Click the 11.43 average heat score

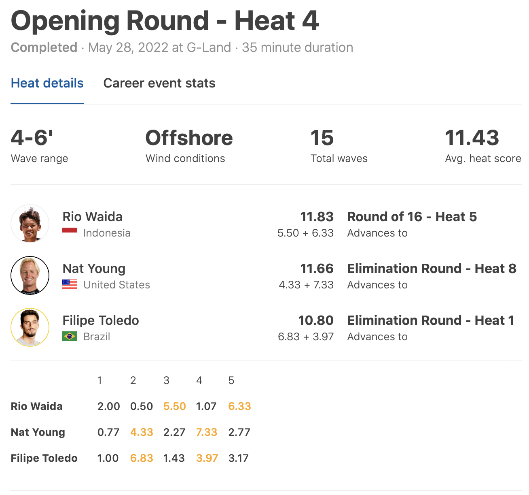click(x=472, y=138)
